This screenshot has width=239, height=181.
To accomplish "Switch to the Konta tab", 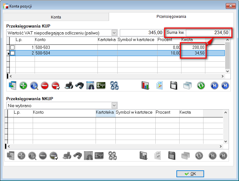I will click(x=56, y=17).
